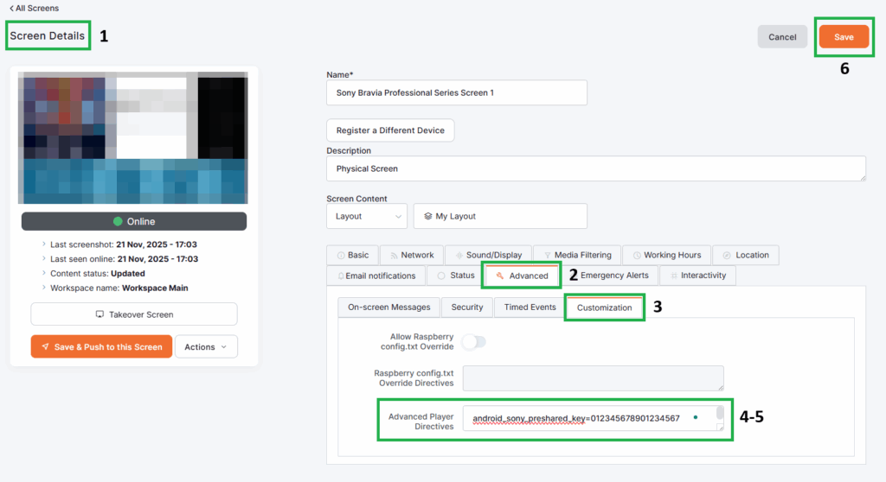Select the Media Filtering tab

coord(576,255)
